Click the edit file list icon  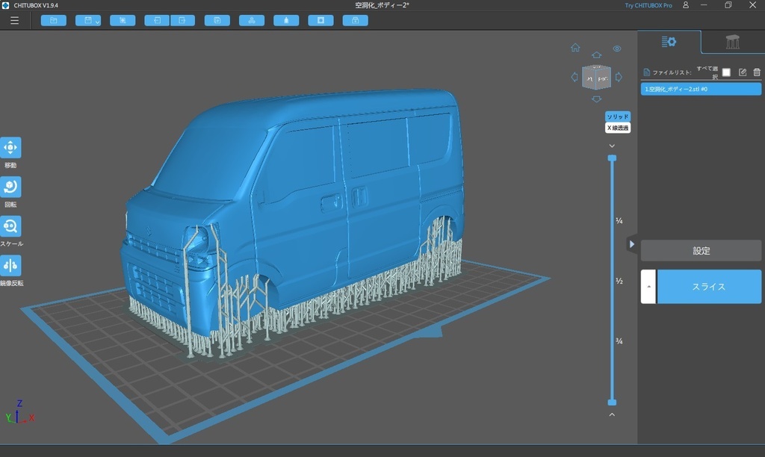742,72
